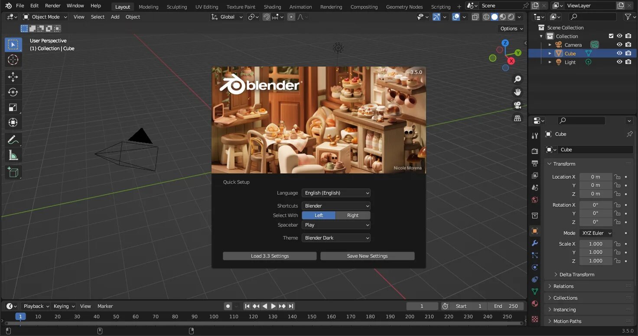Click the current frame number field
Viewport: 638px width, 336px height.
click(422, 306)
